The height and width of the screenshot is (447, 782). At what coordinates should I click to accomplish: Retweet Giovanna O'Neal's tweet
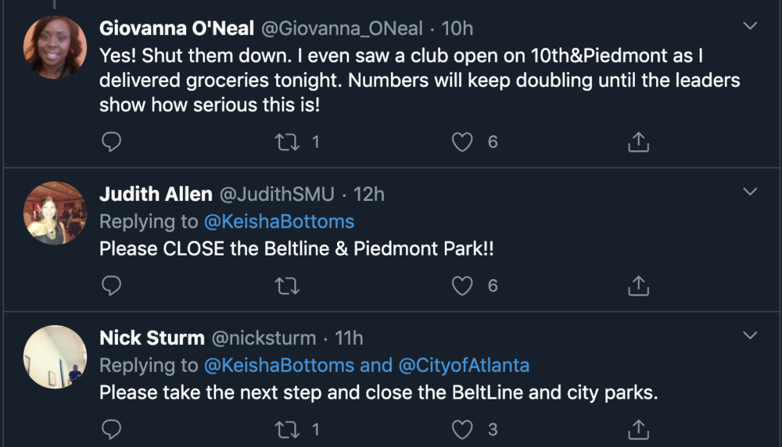tap(287, 142)
